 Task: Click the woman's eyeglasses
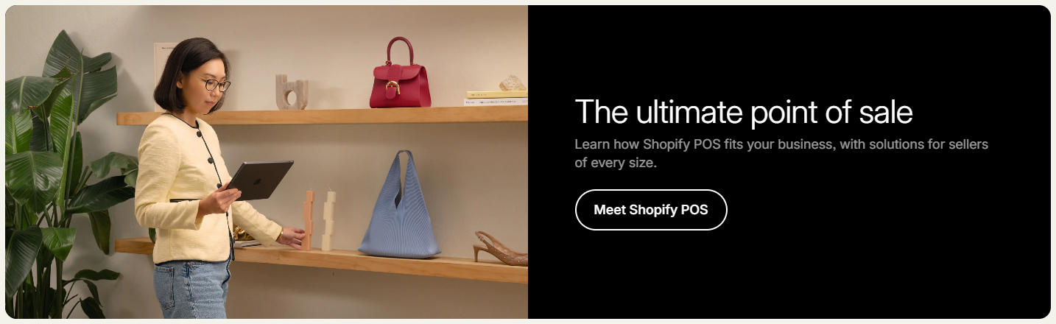(x=215, y=85)
